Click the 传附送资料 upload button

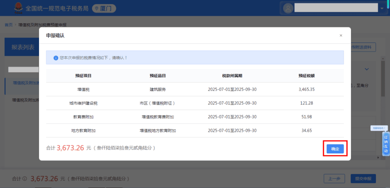click(x=363, y=47)
